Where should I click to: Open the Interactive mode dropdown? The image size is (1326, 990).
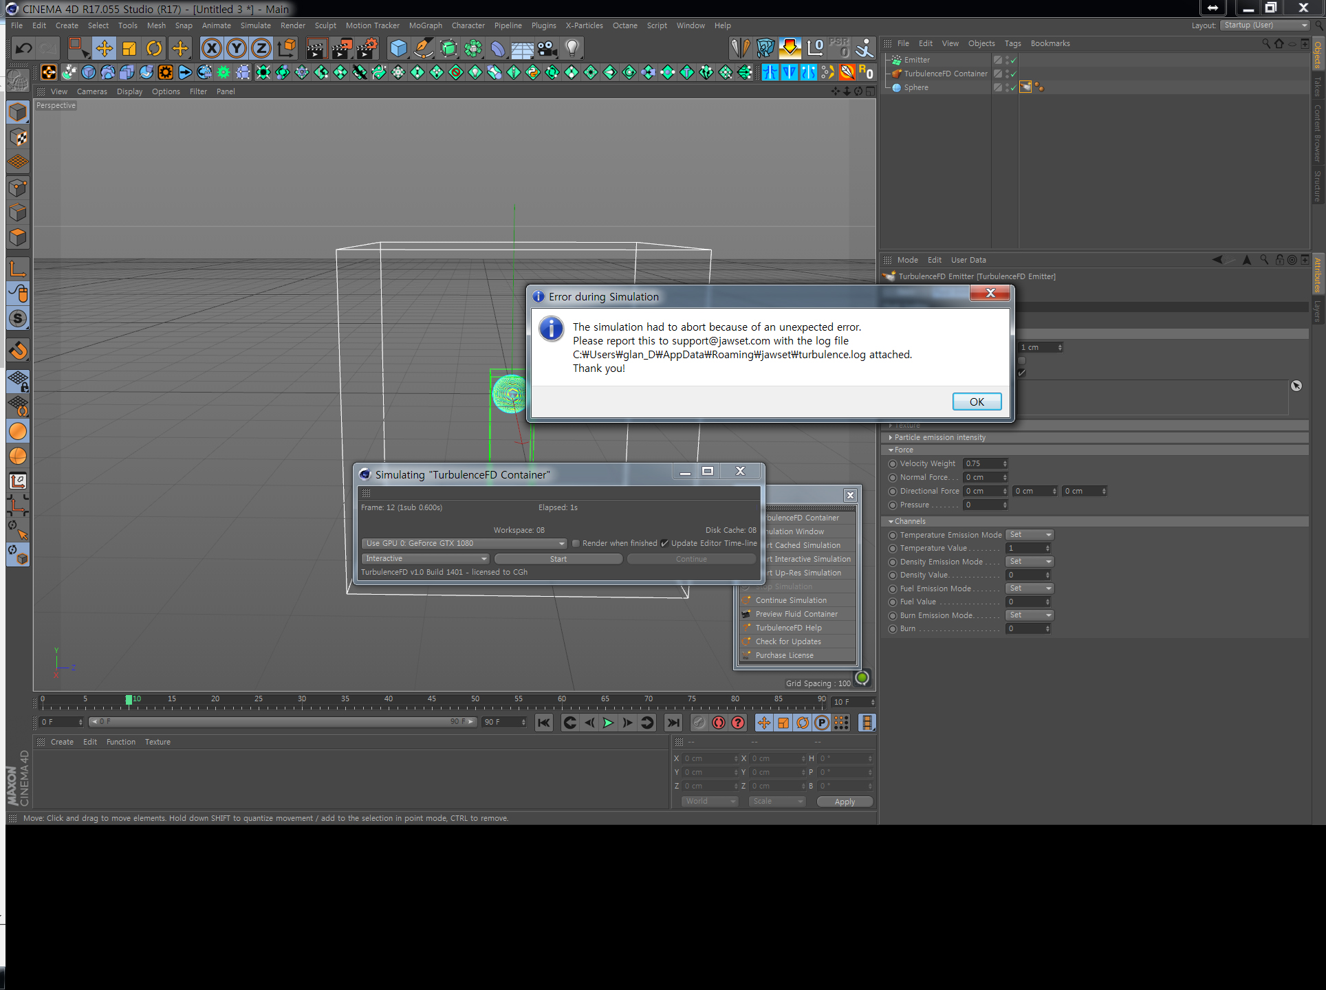click(426, 559)
